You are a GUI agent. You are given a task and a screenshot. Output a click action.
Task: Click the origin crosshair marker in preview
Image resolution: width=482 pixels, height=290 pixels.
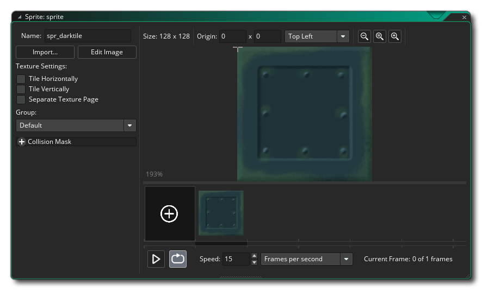[238, 48]
